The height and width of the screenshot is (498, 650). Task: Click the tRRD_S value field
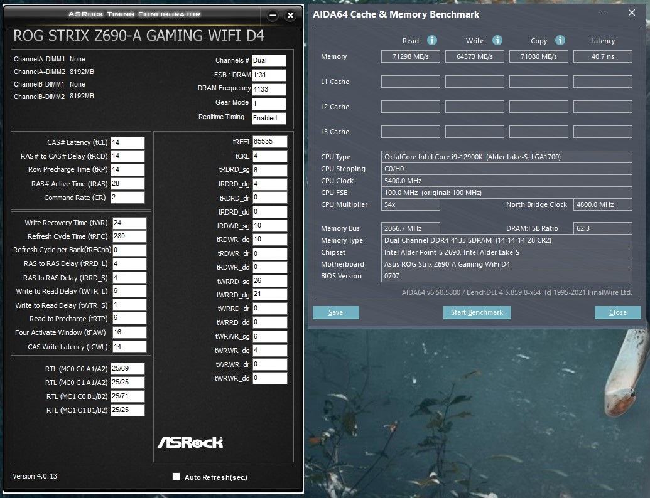129,277
